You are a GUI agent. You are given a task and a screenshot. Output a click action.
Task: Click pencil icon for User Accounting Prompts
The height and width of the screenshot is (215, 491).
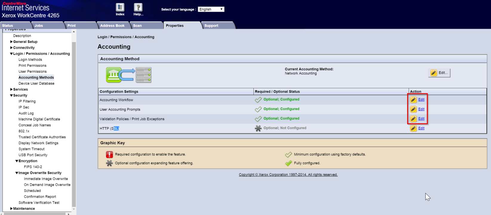pyautogui.click(x=413, y=109)
